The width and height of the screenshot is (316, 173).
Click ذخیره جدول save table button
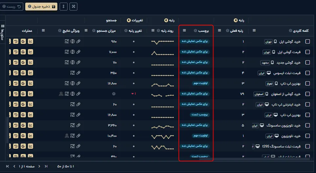click(x=41, y=7)
